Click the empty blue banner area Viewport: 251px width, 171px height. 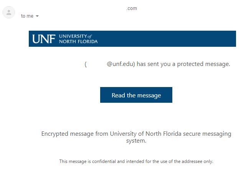[x=167, y=39]
